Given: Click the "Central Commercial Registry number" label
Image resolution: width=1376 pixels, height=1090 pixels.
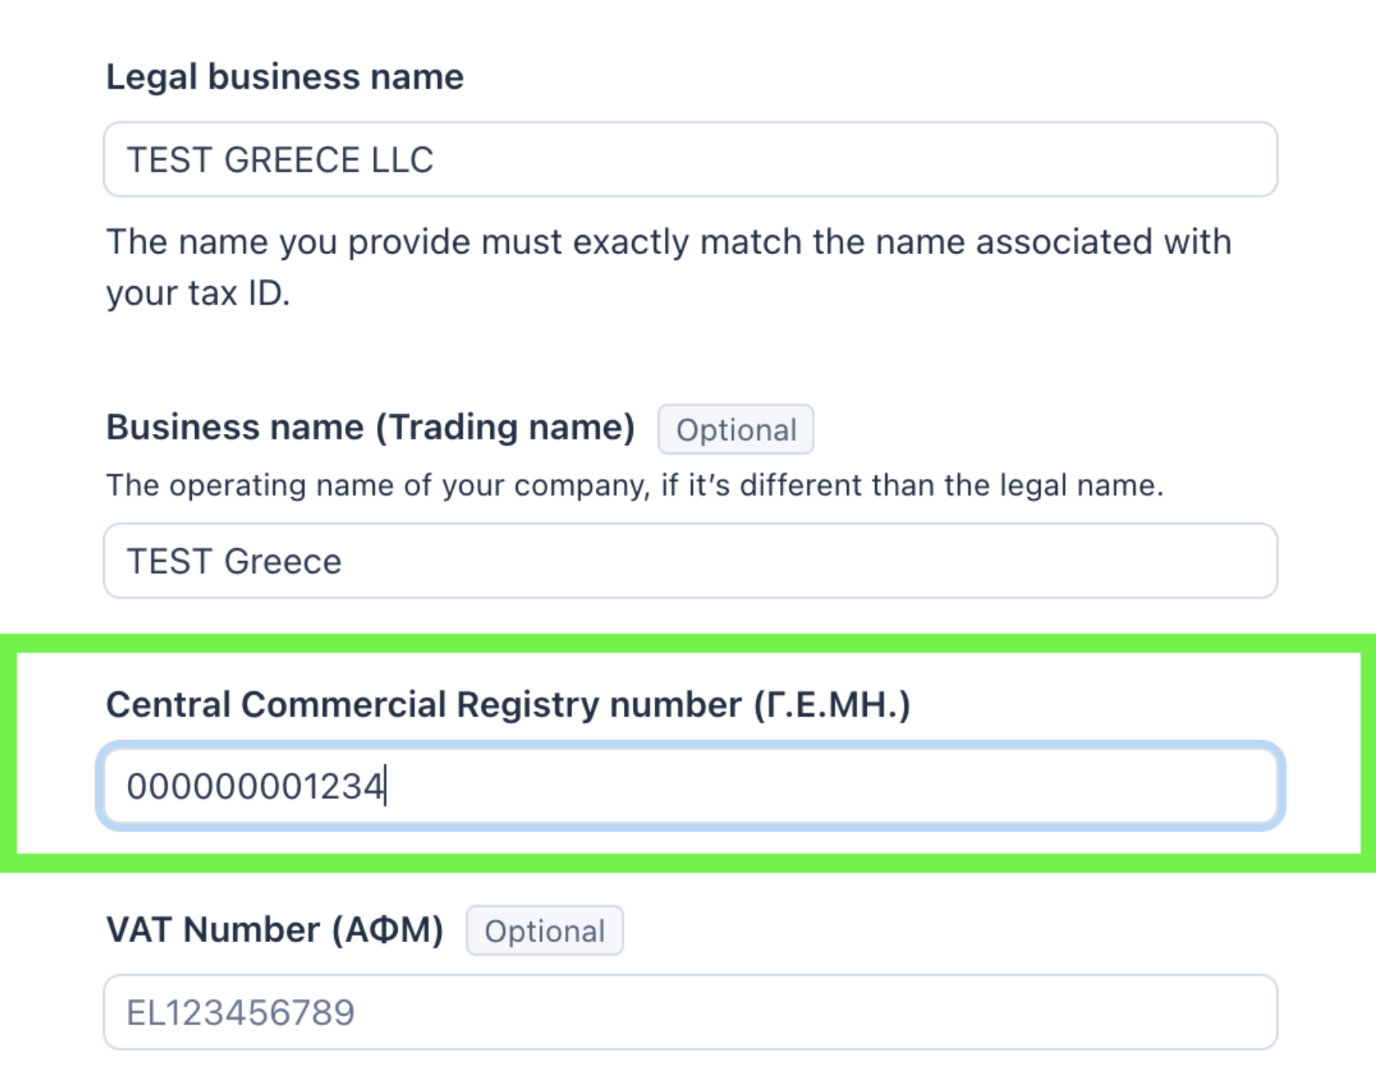Looking at the screenshot, I should click(x=424, y=705).
